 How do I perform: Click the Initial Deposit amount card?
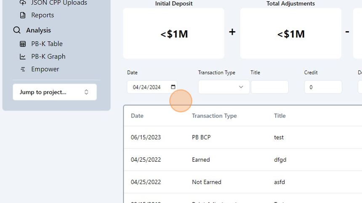(x=173, y=34)
